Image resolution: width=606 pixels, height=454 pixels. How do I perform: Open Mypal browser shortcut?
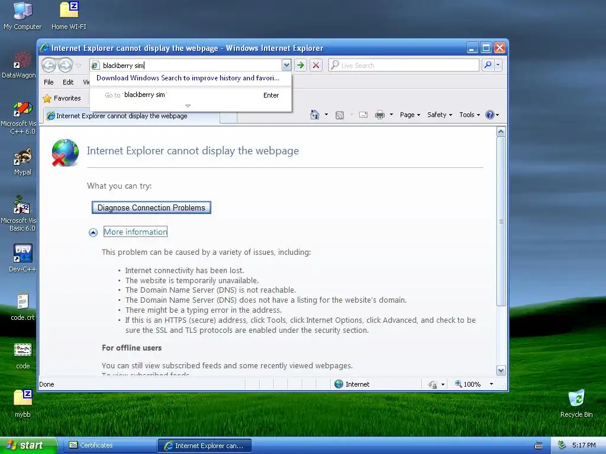click(22, 161)
